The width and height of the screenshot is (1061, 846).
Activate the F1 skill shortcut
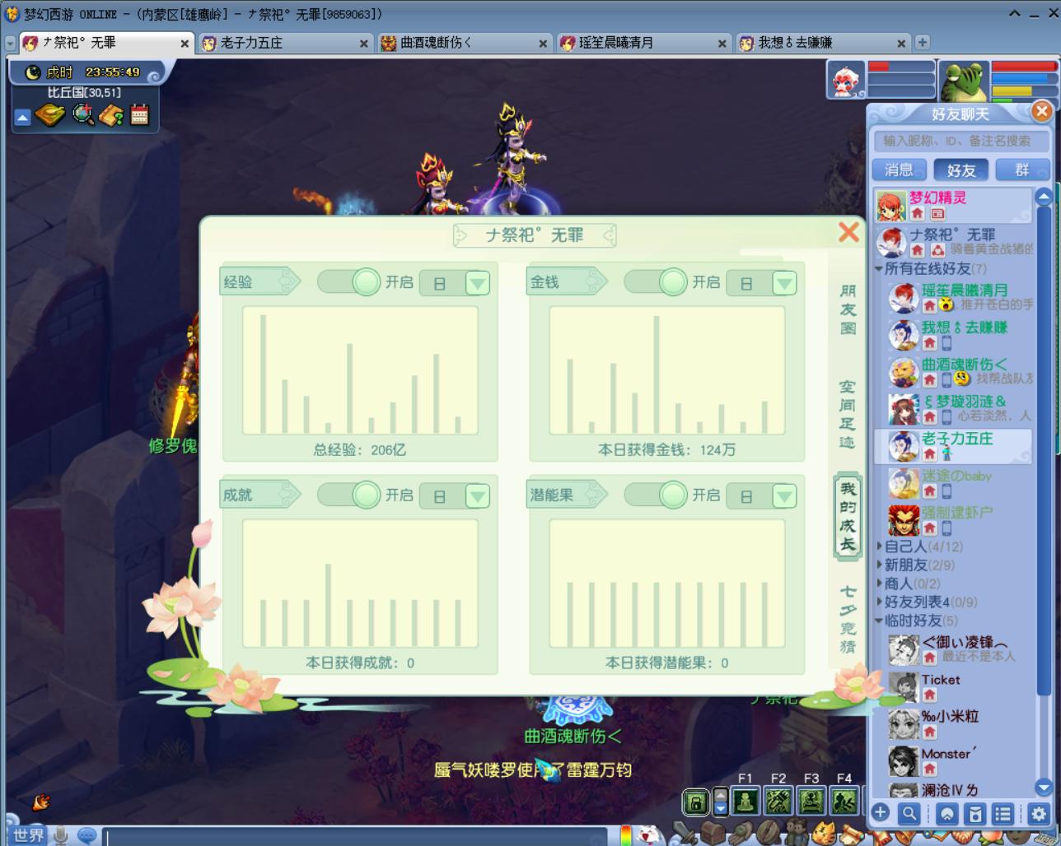pos(746,802)
